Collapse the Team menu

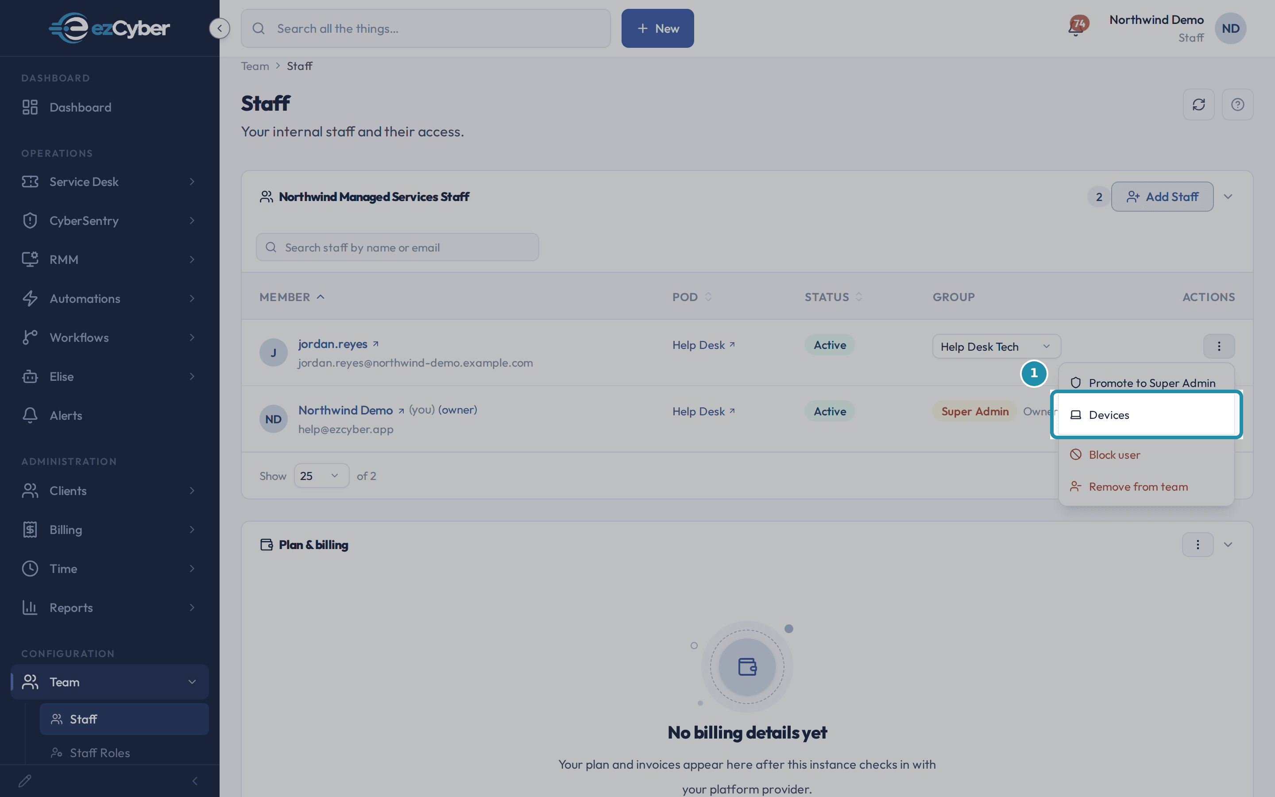click(110, 681)
